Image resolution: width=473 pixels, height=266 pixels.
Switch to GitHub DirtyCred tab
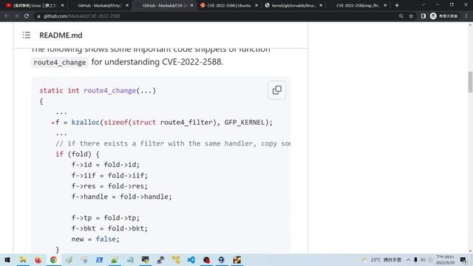[99, 5]
